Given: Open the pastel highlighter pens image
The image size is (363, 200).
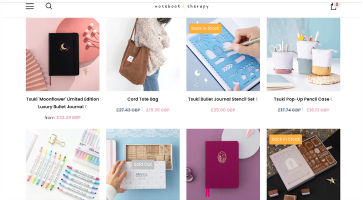Looking at the screenshot, I should (x=62, y=164).
